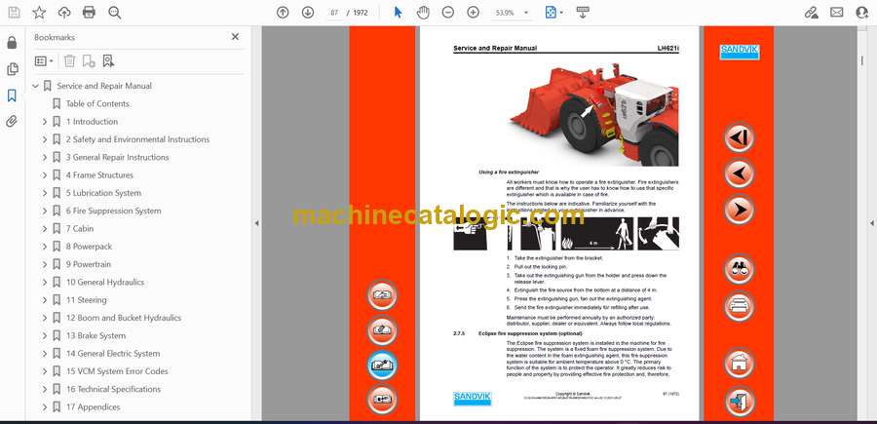Send the file by email icon
The height and width of the screenshot is (424, 877).
coord(837,13)
